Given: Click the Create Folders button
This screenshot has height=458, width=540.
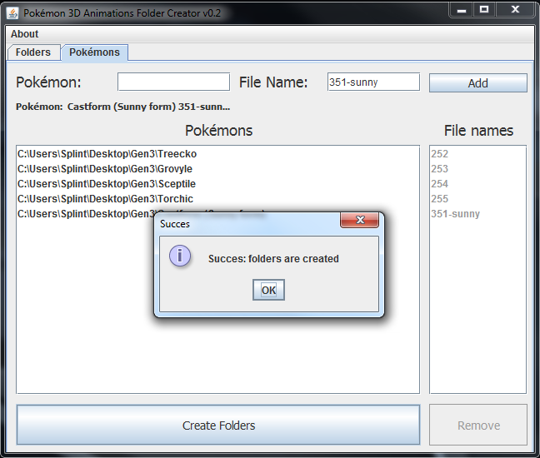Looking at the screenshot, I should (218, 426).
